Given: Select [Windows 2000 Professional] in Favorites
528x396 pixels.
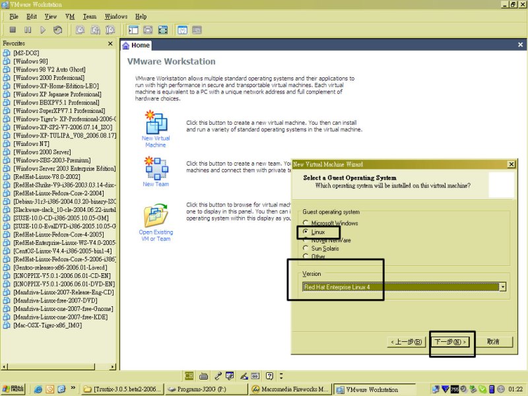Looking at the screenshot, I should [x=49, y=78].
